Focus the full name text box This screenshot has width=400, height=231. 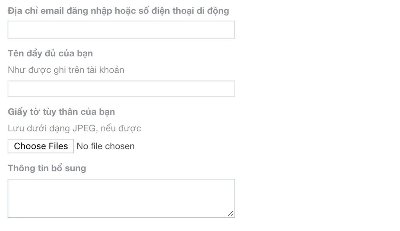pos(121,89)
